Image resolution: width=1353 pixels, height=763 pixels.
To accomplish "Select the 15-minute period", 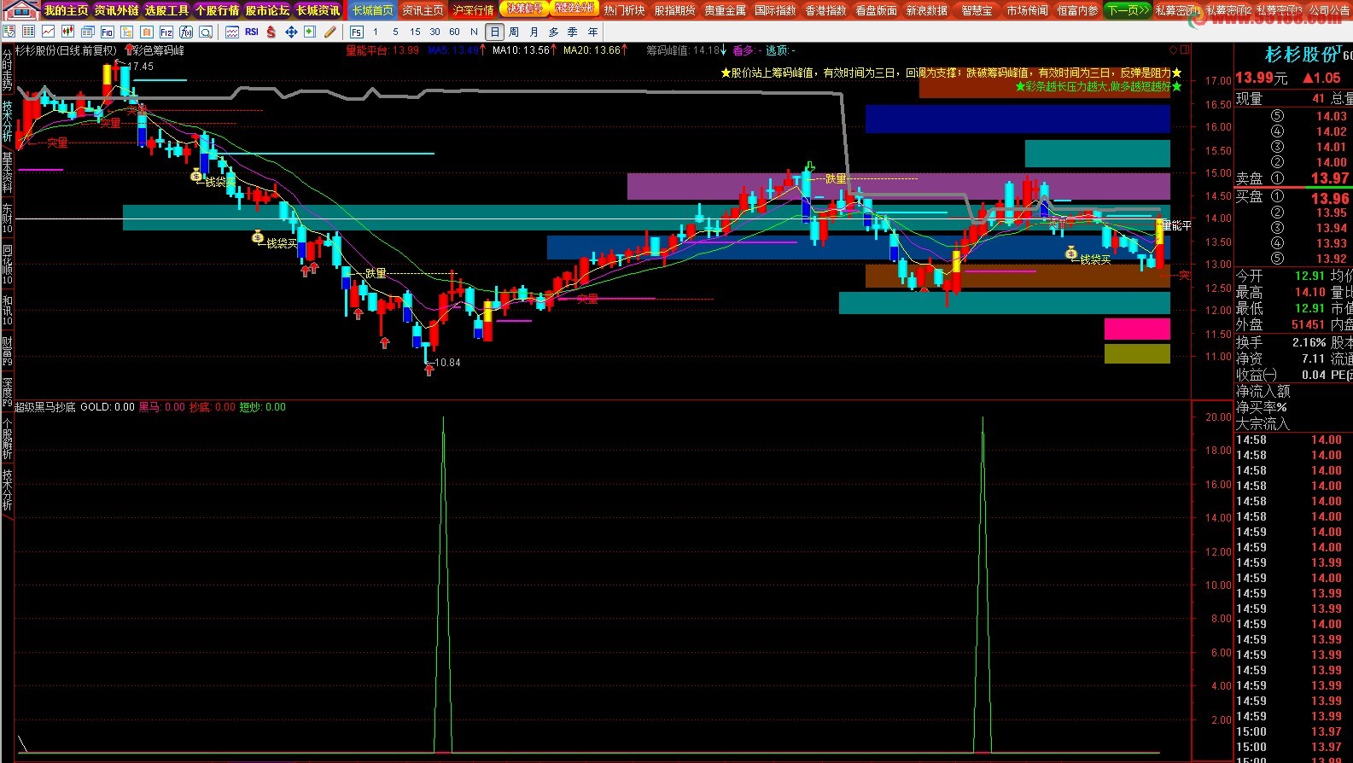I will pyautogui.click(x=415, y=32).
